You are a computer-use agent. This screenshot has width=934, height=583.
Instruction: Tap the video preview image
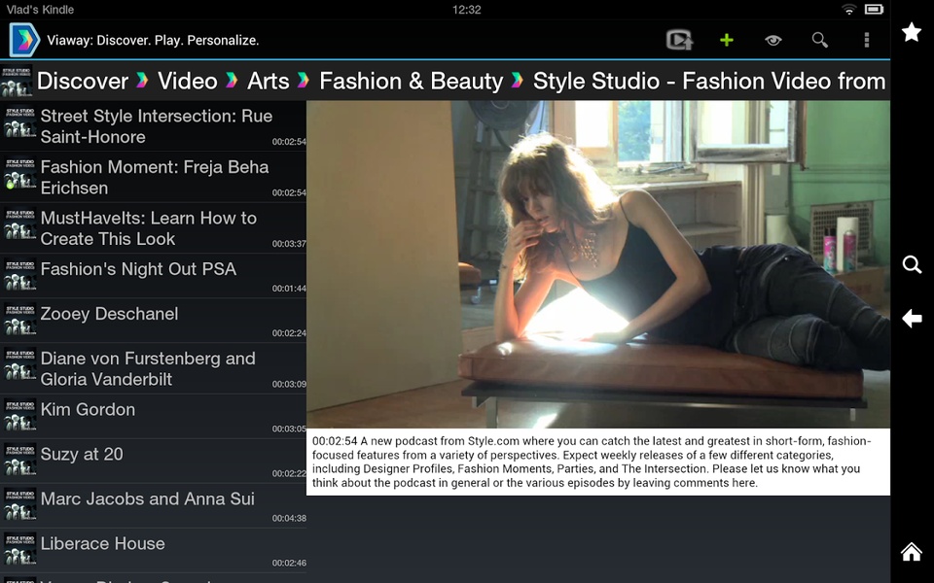pos(598,264)
